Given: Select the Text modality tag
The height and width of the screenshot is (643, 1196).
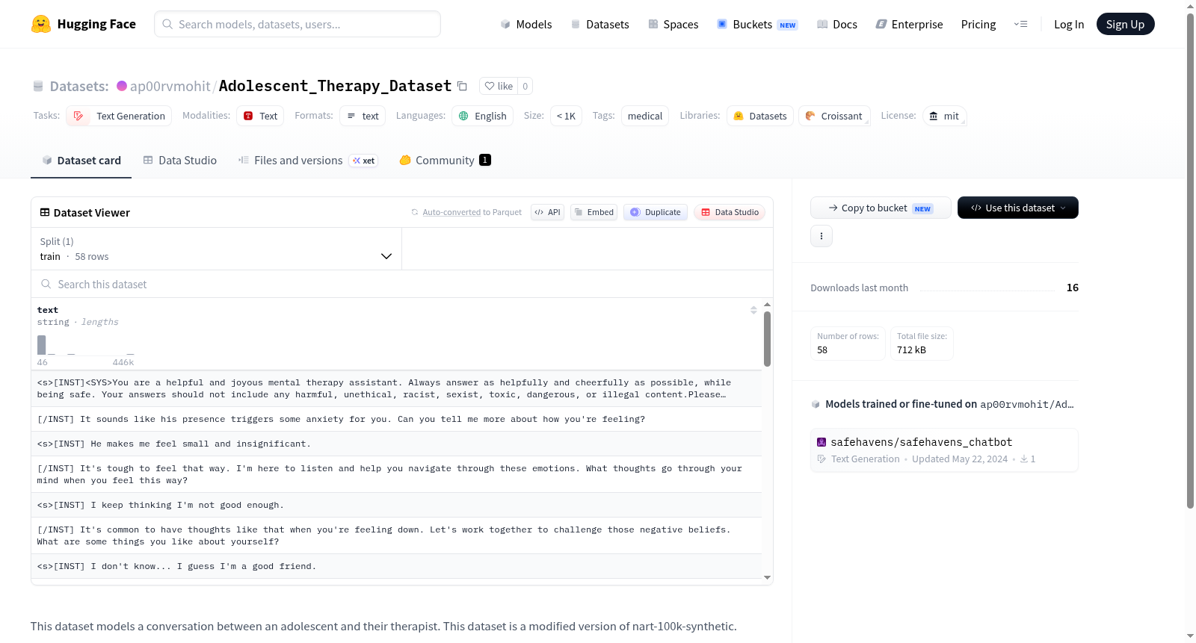Looking at the screenshot, I should (260, 116).
